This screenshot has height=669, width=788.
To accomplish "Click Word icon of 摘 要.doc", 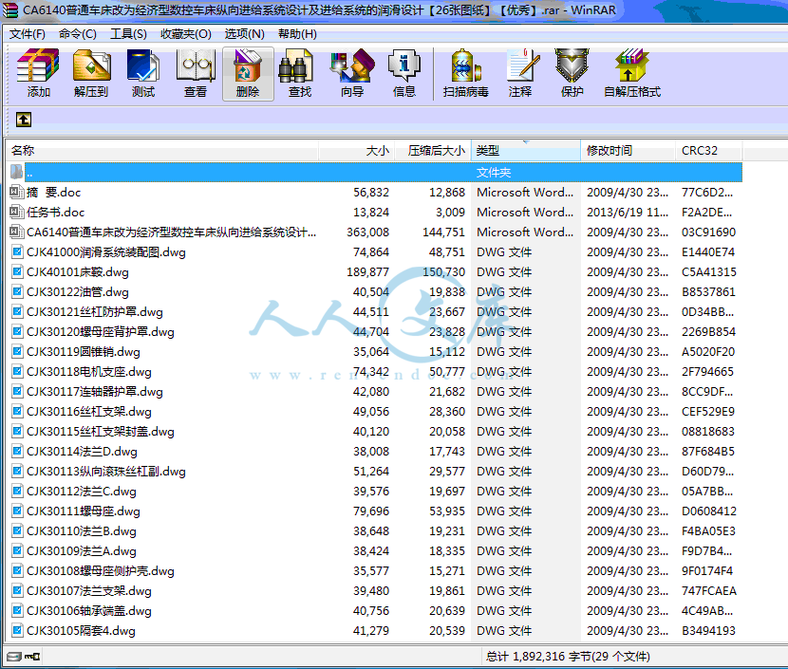I will pyautogui.click(x=16, y=192).
